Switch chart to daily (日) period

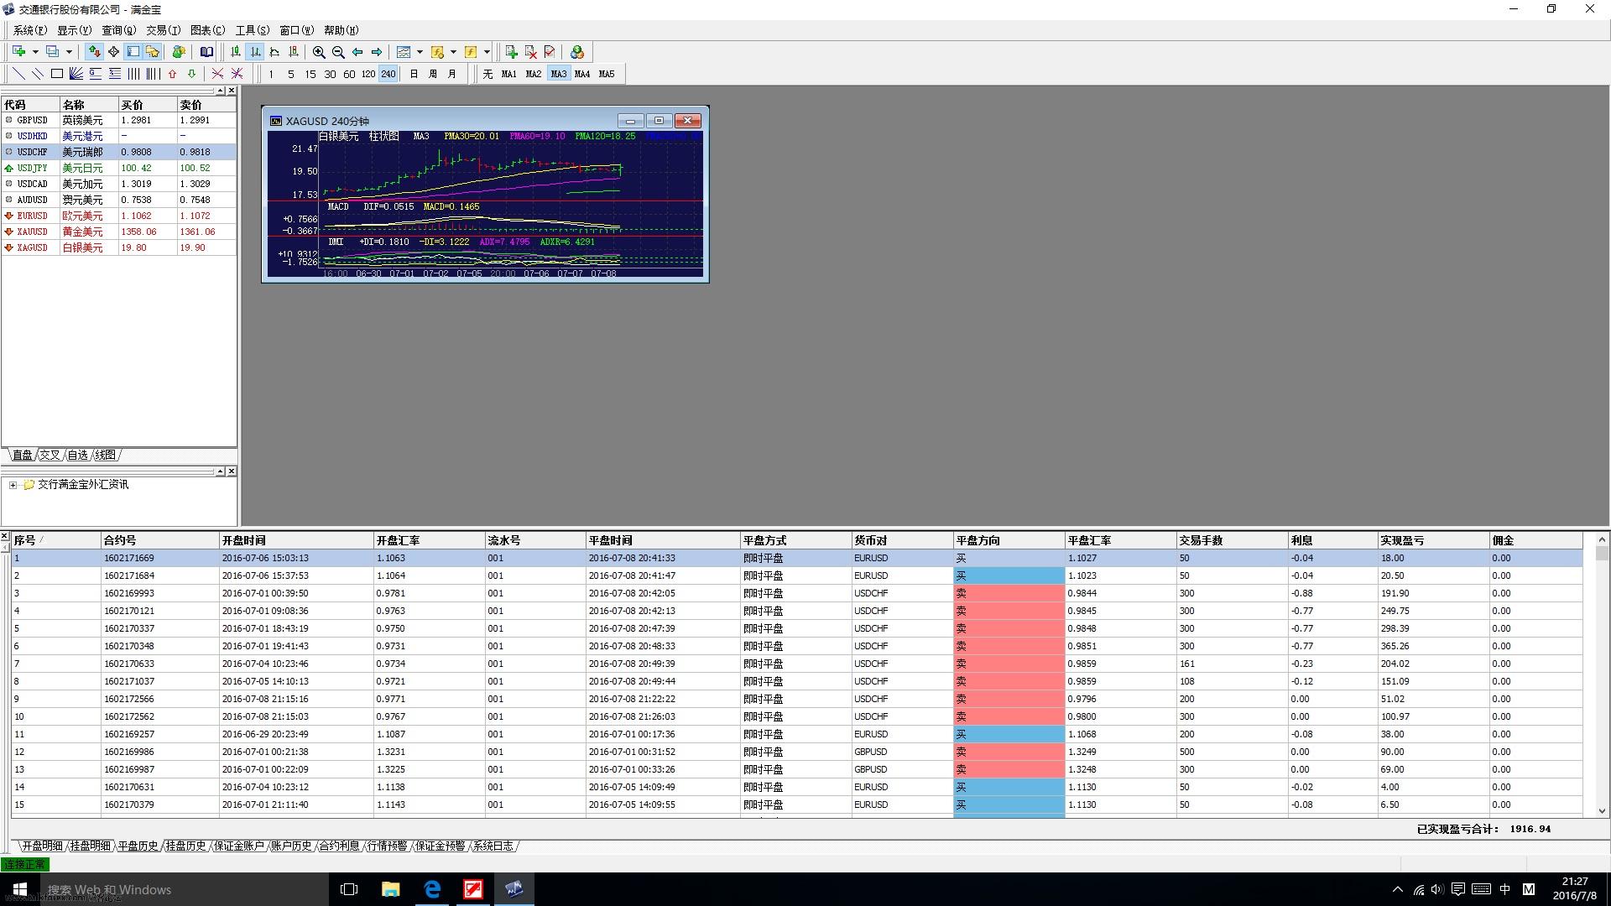[x=414, y=74]
